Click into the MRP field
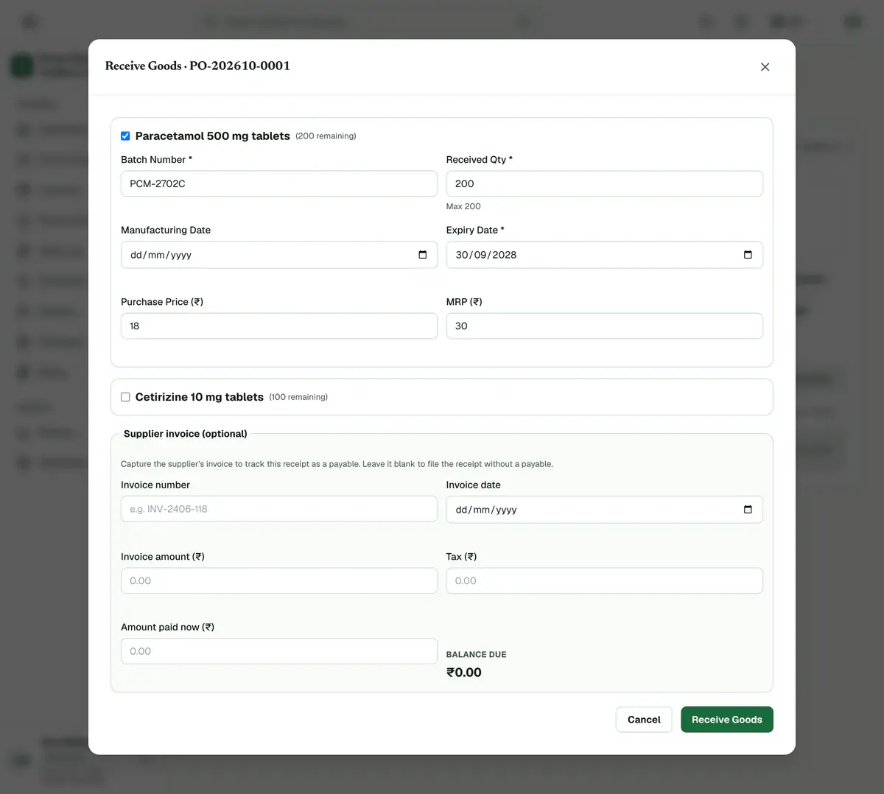Image resolution: width=884 pixels, height=794 pixels. [x=605, y=326]
